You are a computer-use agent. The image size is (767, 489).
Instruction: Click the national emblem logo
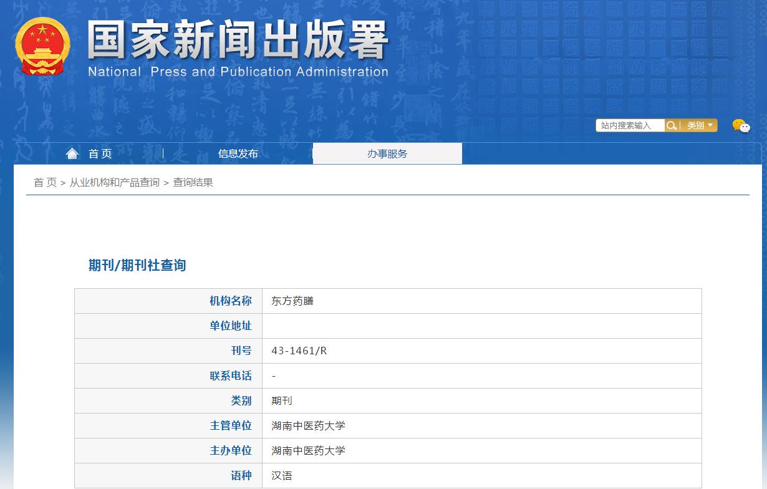pyautogui.click(x=42, y=46)
